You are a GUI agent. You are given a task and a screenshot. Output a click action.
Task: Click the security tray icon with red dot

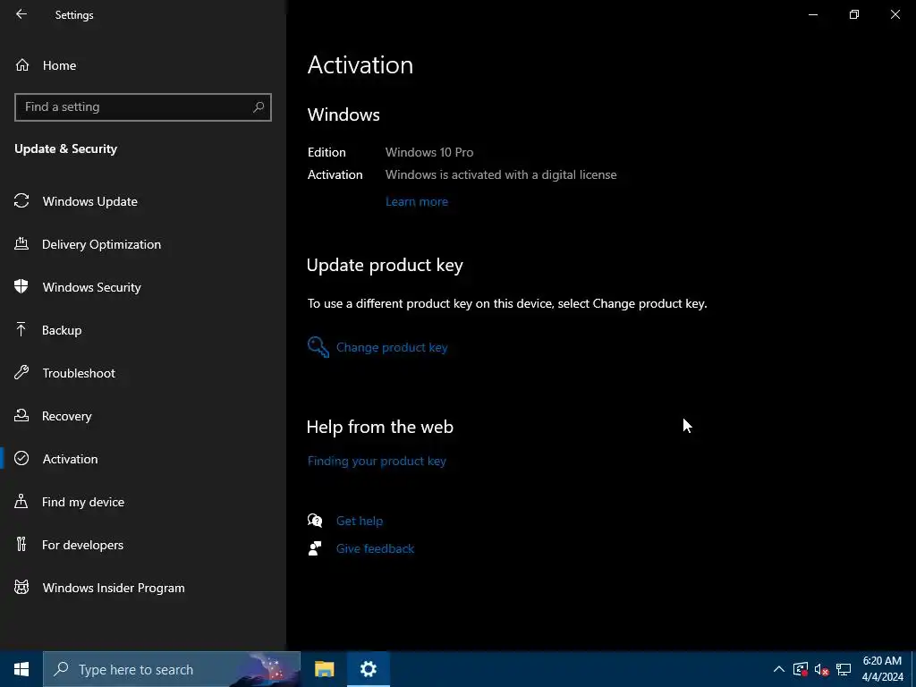pos(801,669)
